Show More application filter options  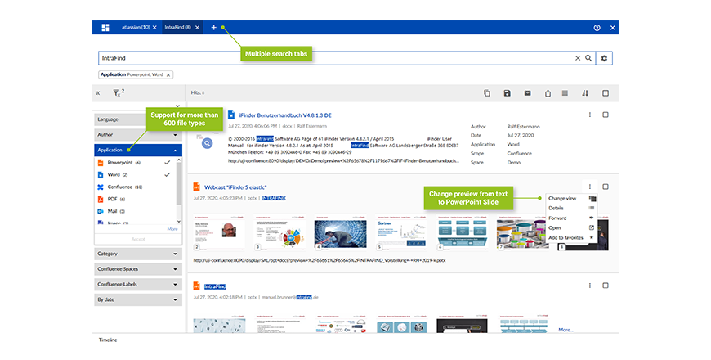click(x=172, y=229)
